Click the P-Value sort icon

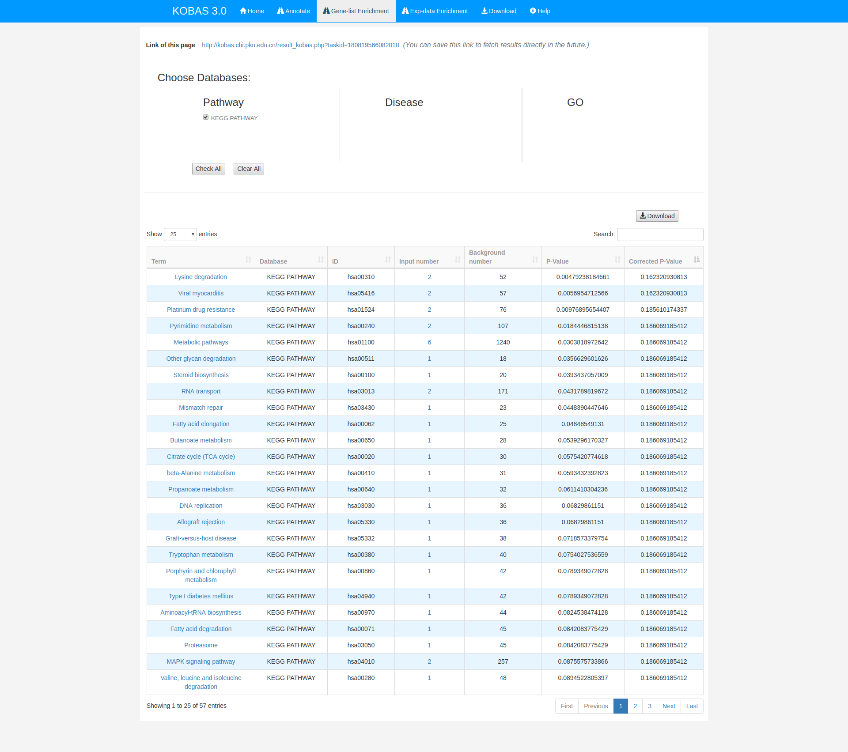click(x=617, y=260)
